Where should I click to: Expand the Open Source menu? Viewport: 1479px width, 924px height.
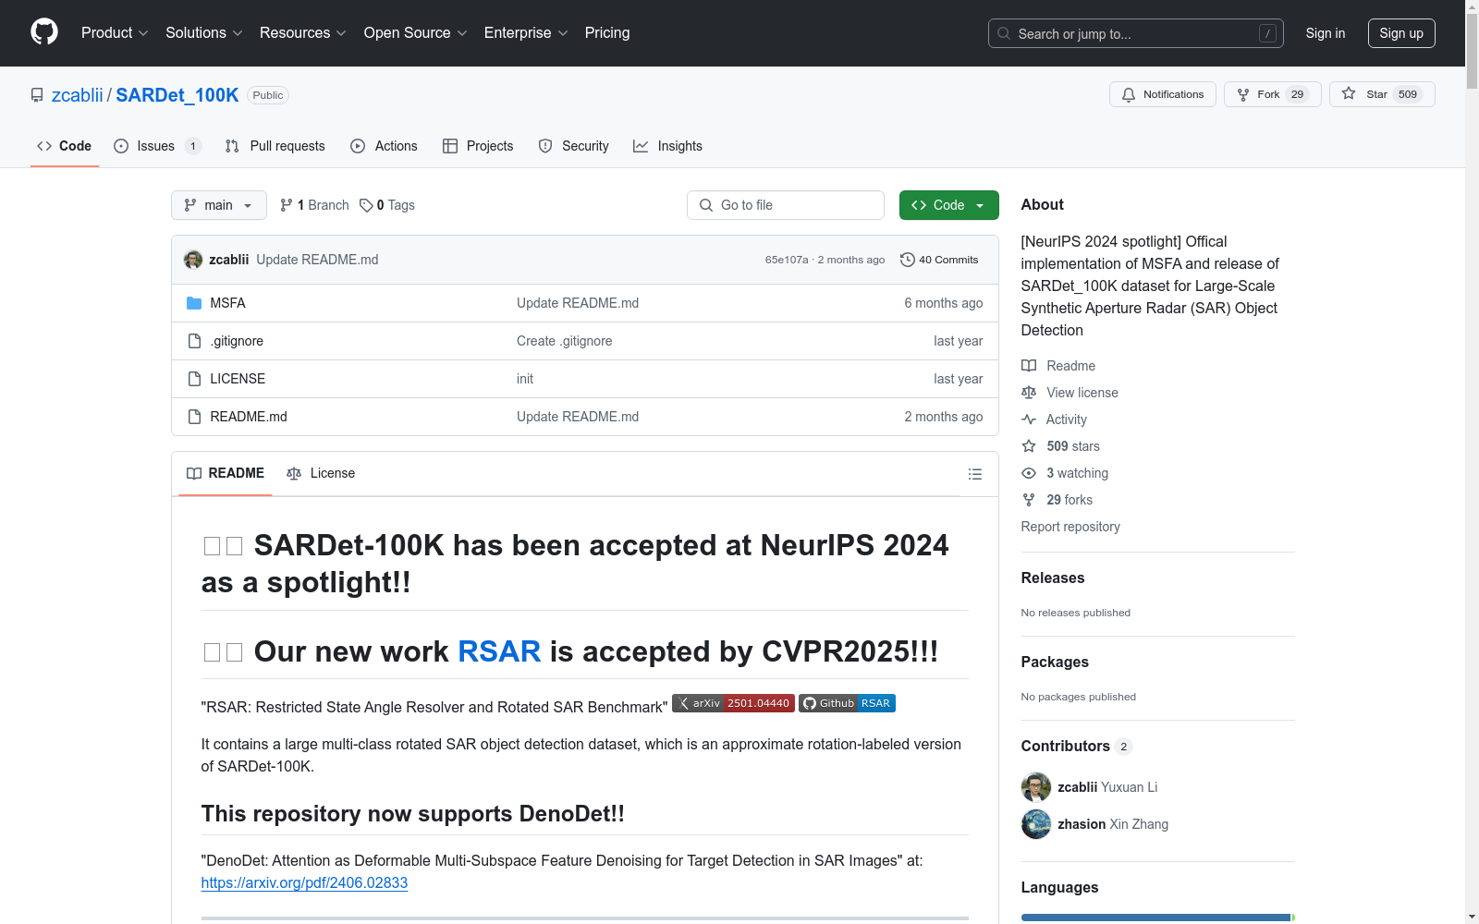click(x=416, y=33)
